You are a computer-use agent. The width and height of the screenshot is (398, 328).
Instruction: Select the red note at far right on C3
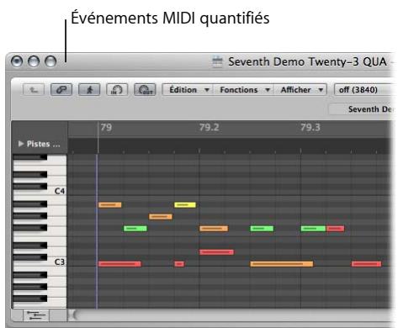(x=367, y=264)
